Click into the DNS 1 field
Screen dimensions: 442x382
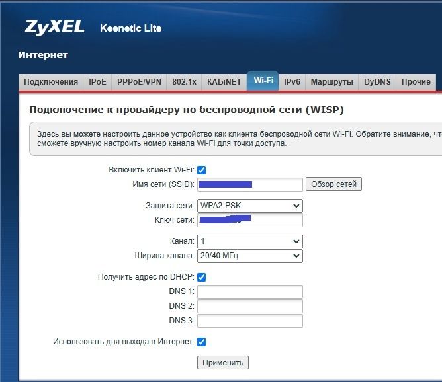[250, 291]
